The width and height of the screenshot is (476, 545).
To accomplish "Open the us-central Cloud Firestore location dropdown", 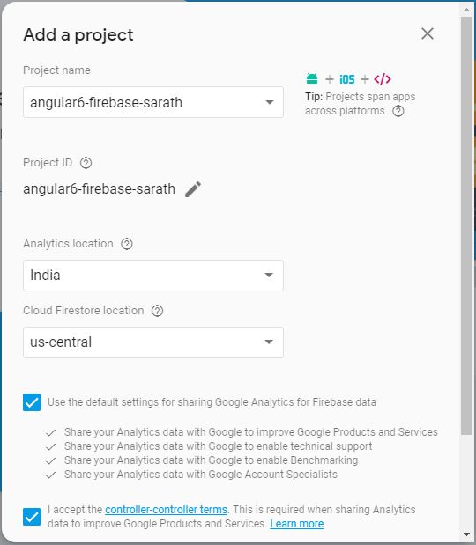I will [x=153, y=342].
